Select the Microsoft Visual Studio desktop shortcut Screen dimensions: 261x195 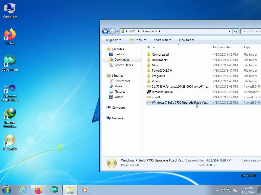tap(10, 93)
